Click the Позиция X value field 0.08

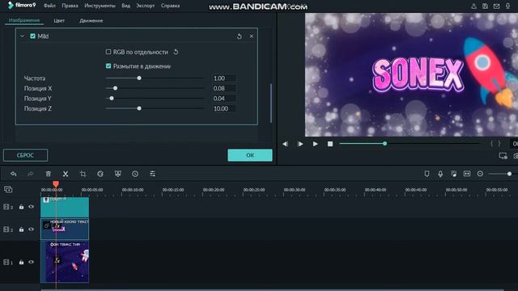(x=224, y=88)
